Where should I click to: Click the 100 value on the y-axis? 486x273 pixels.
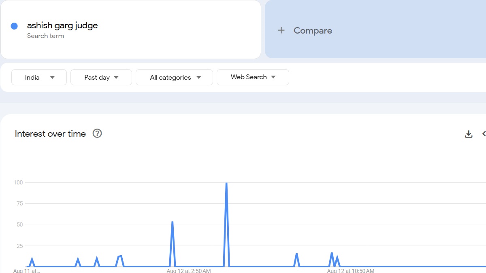tap(18, 183)
